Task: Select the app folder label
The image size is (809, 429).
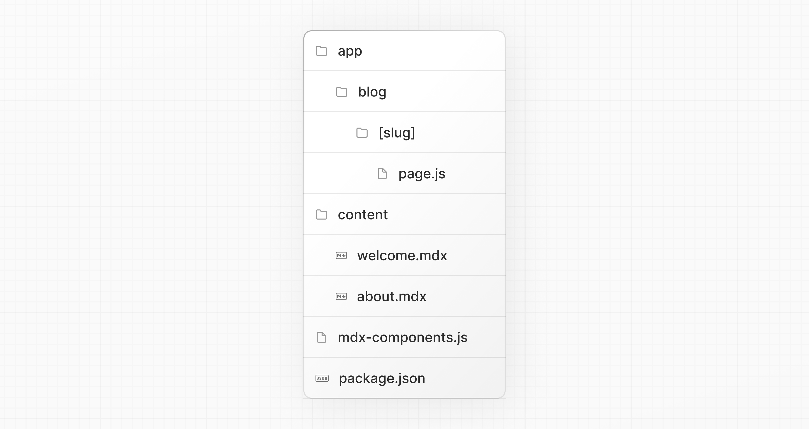Action: 350,51
